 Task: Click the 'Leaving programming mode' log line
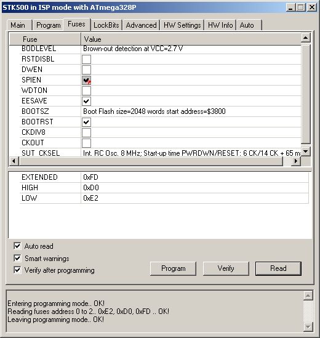pyautogui.click(x=55, y=320)
